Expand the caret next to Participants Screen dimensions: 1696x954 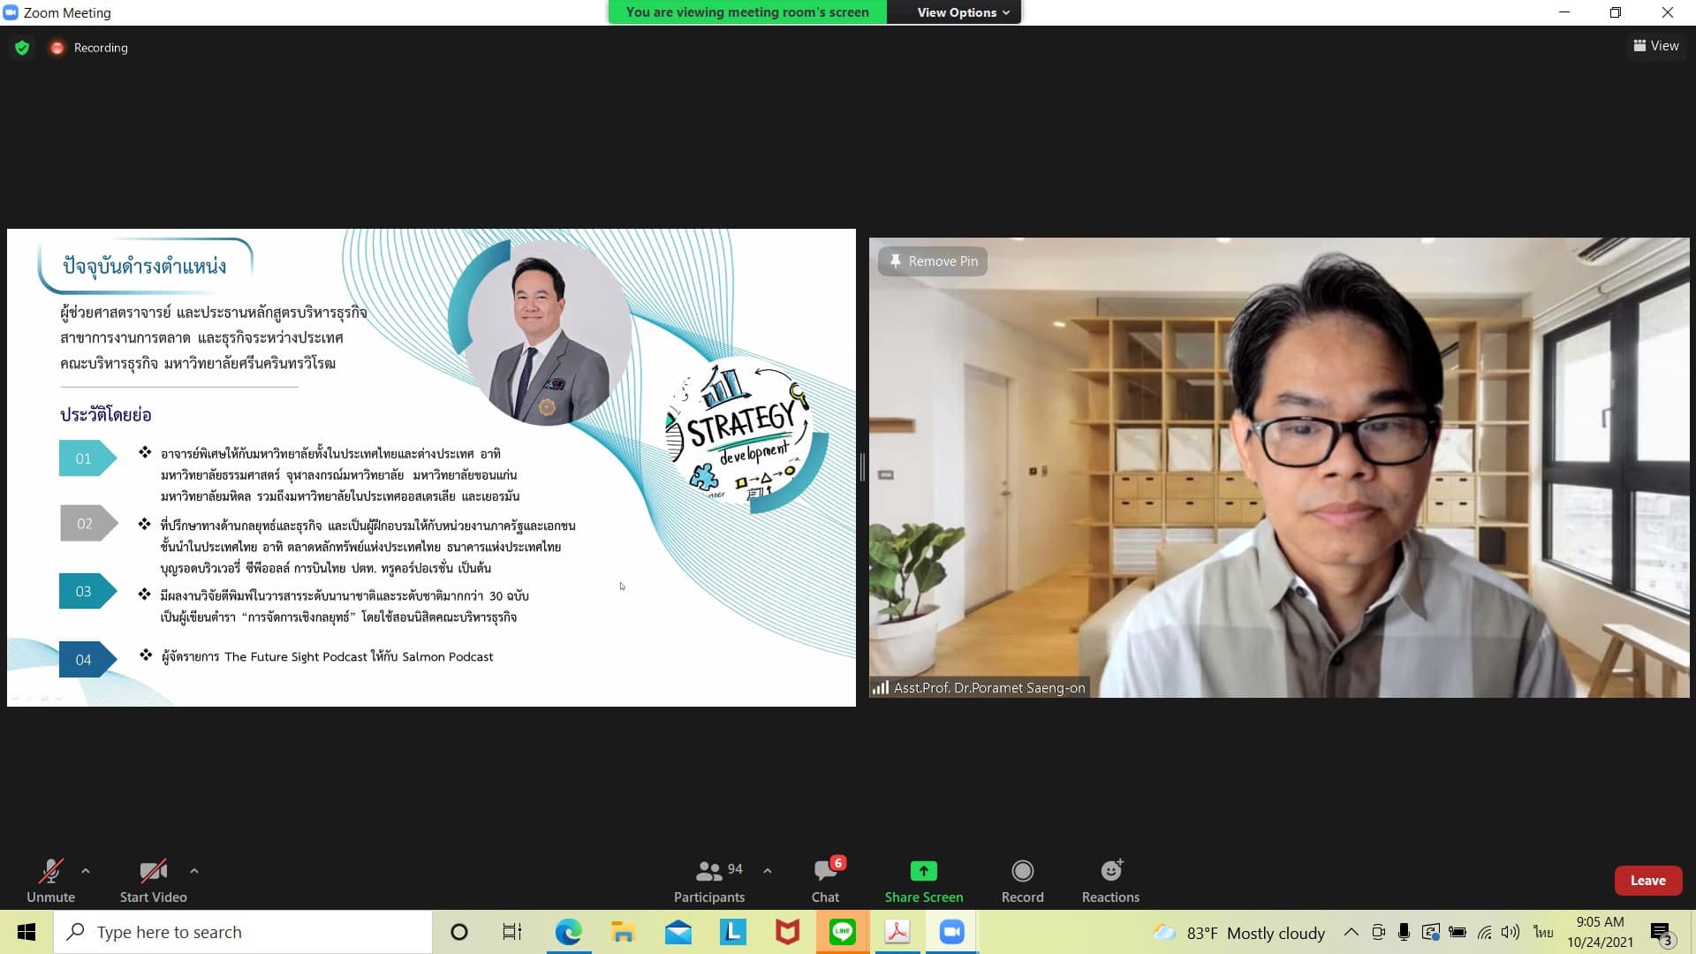768,871
